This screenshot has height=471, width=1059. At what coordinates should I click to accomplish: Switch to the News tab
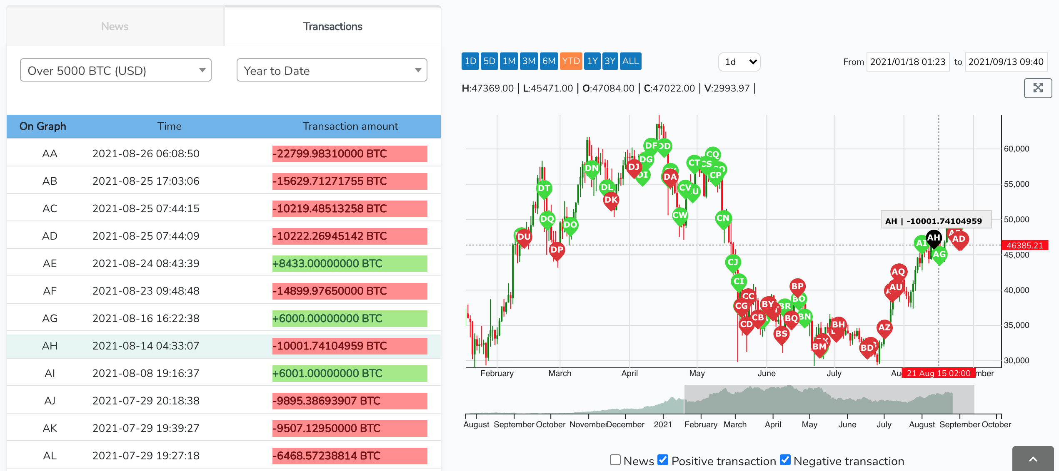click(x=115, y=26)
